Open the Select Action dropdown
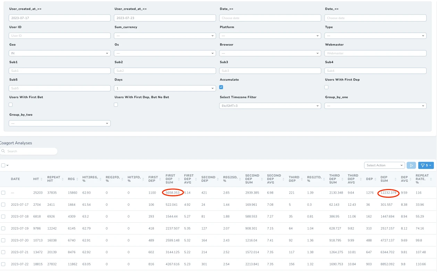Screen dimensions: 437x273 pos(385,165)
